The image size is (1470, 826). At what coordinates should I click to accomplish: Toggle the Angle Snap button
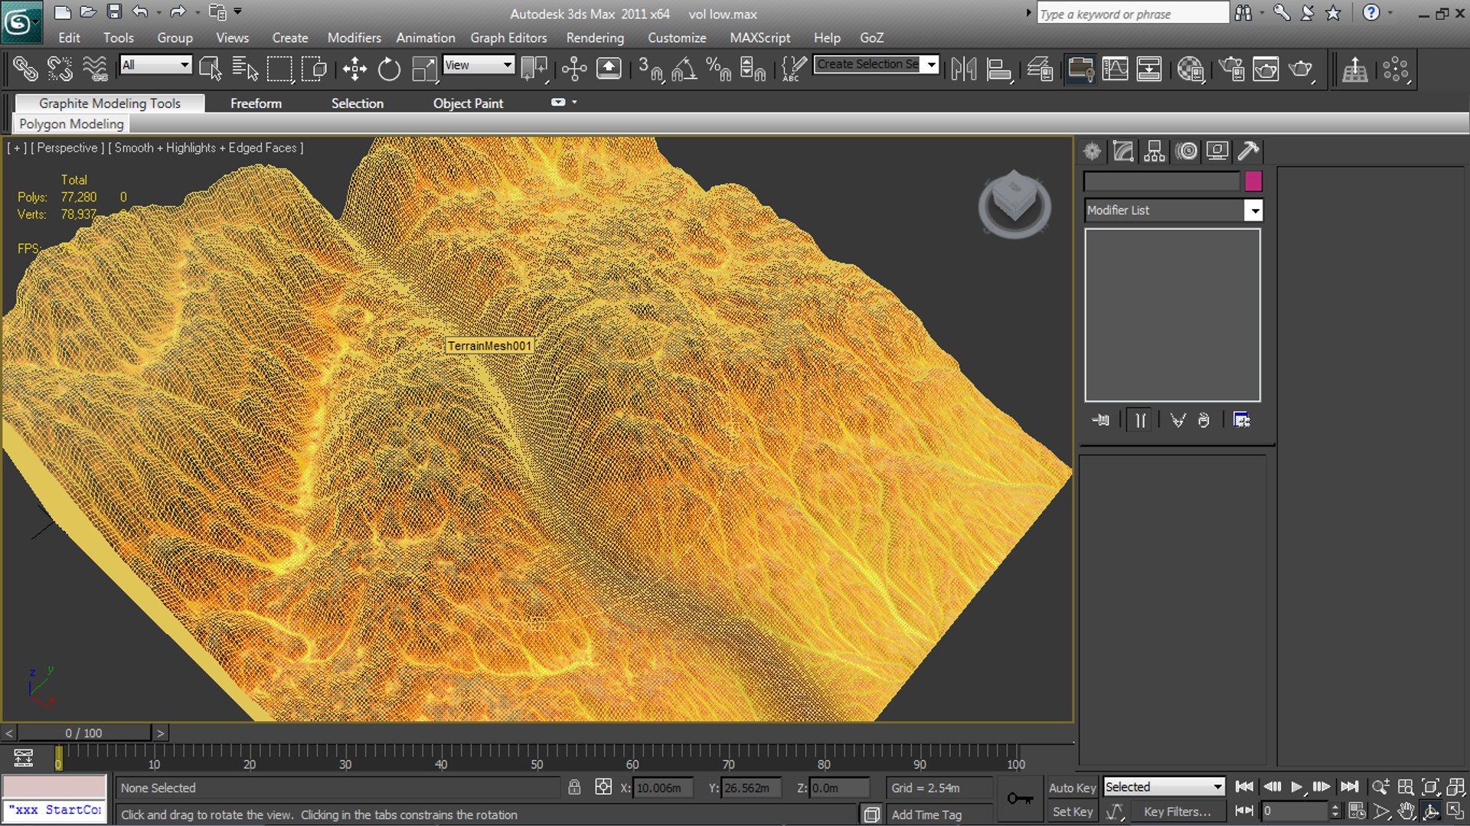click(684, 69)
